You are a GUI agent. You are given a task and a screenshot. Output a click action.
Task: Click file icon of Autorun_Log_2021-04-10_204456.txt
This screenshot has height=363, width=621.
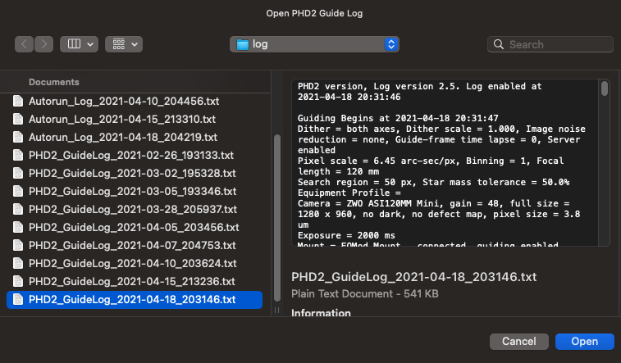(x=18, y=102)
